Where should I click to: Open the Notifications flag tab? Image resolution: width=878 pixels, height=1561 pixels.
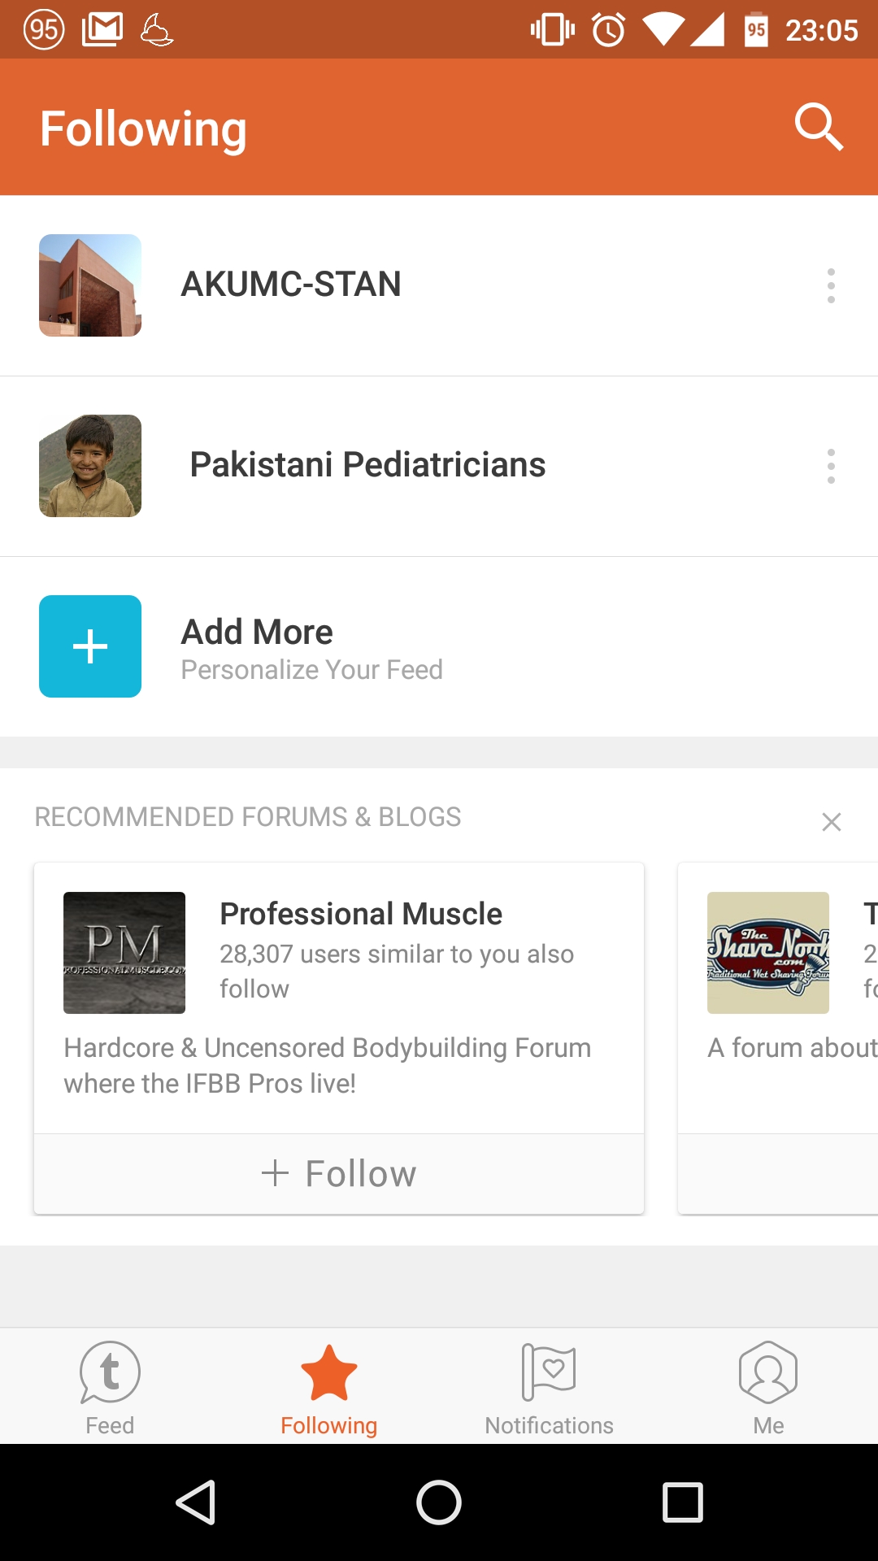[x=549, y=1388]
